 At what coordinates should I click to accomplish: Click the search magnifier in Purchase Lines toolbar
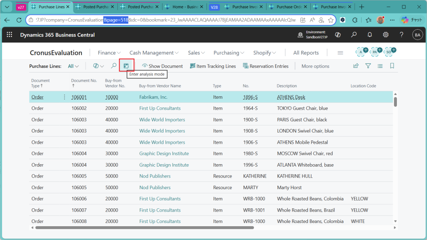coord(113,66)
